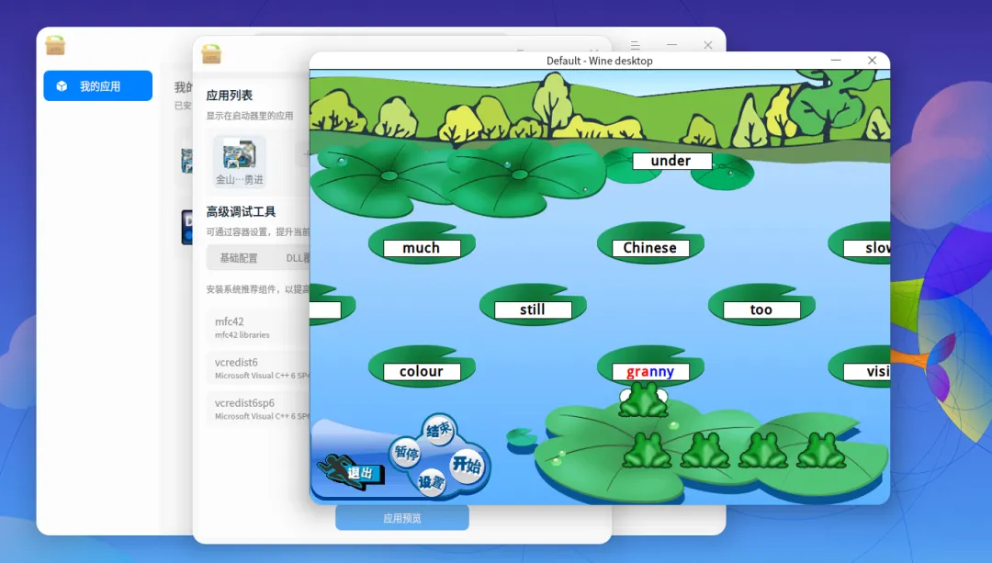Close the back app window

click(x=708, y=45)
